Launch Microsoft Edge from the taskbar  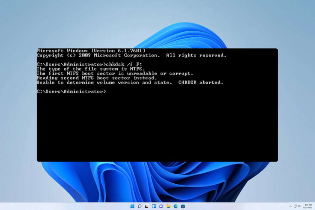[176, 206]
